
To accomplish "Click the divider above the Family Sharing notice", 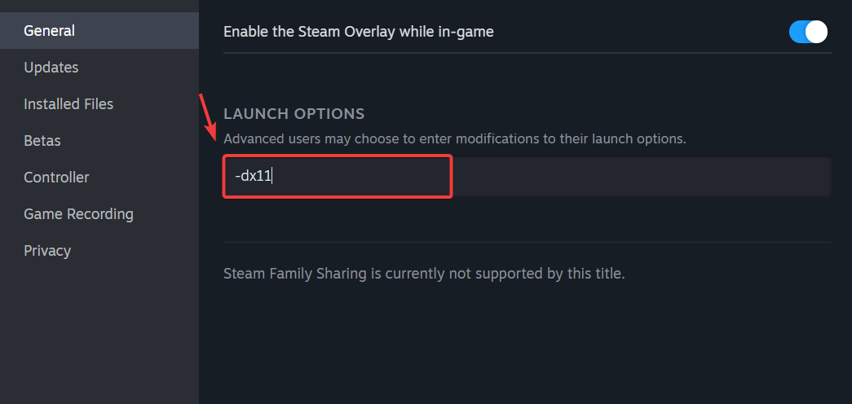I will (527, 242).
